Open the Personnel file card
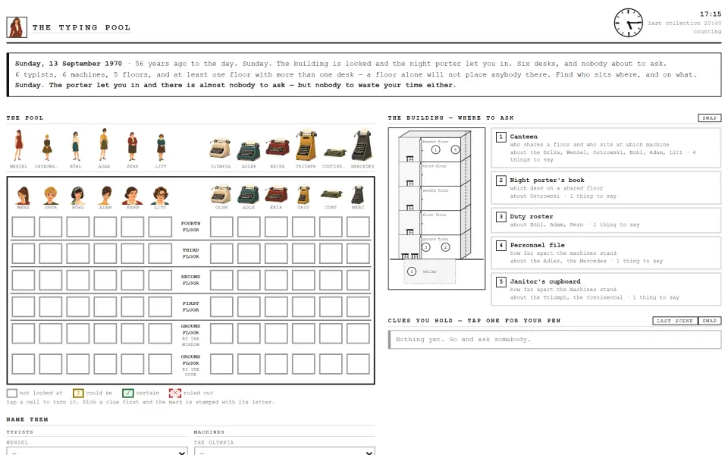The image size is (728, 455). pyautogui.click(x=606, y=253)
